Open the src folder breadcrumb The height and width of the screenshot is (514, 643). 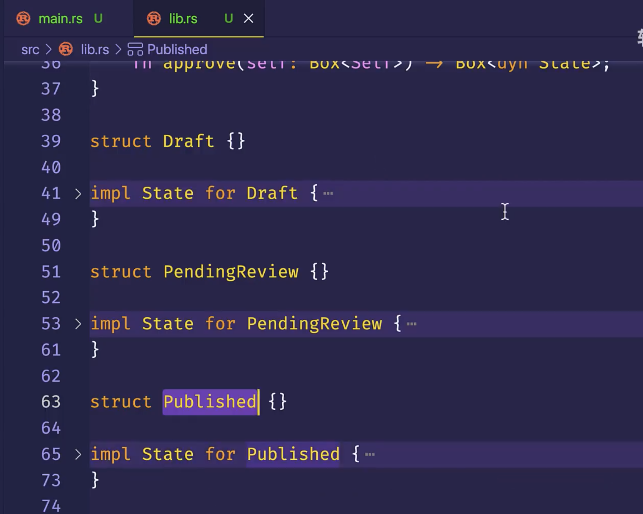pyautogui.click(x=30, y=50)
